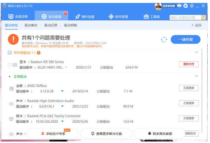Click the graphics card icon for Radeon RX 580

(15, 65)
